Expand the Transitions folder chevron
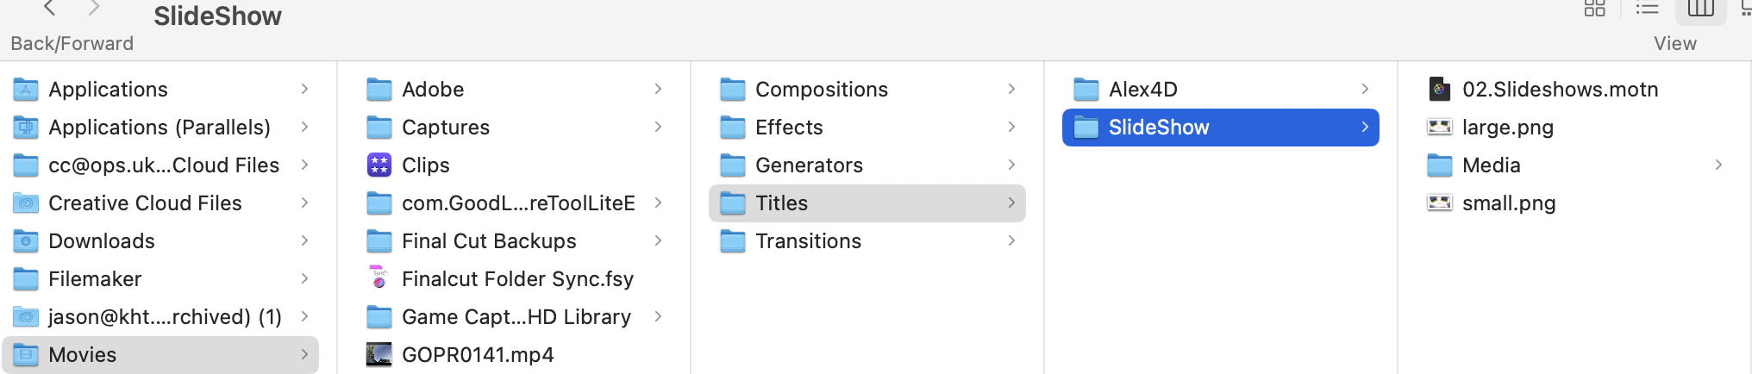Image resolution: width=1752 pixels, height=374 pixels. [x=1011, y=240]
